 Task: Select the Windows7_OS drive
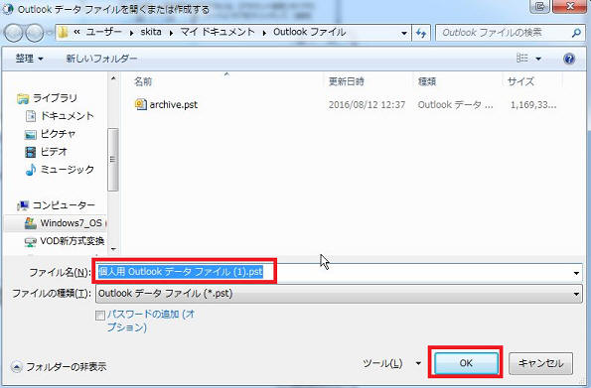[63, 223]
